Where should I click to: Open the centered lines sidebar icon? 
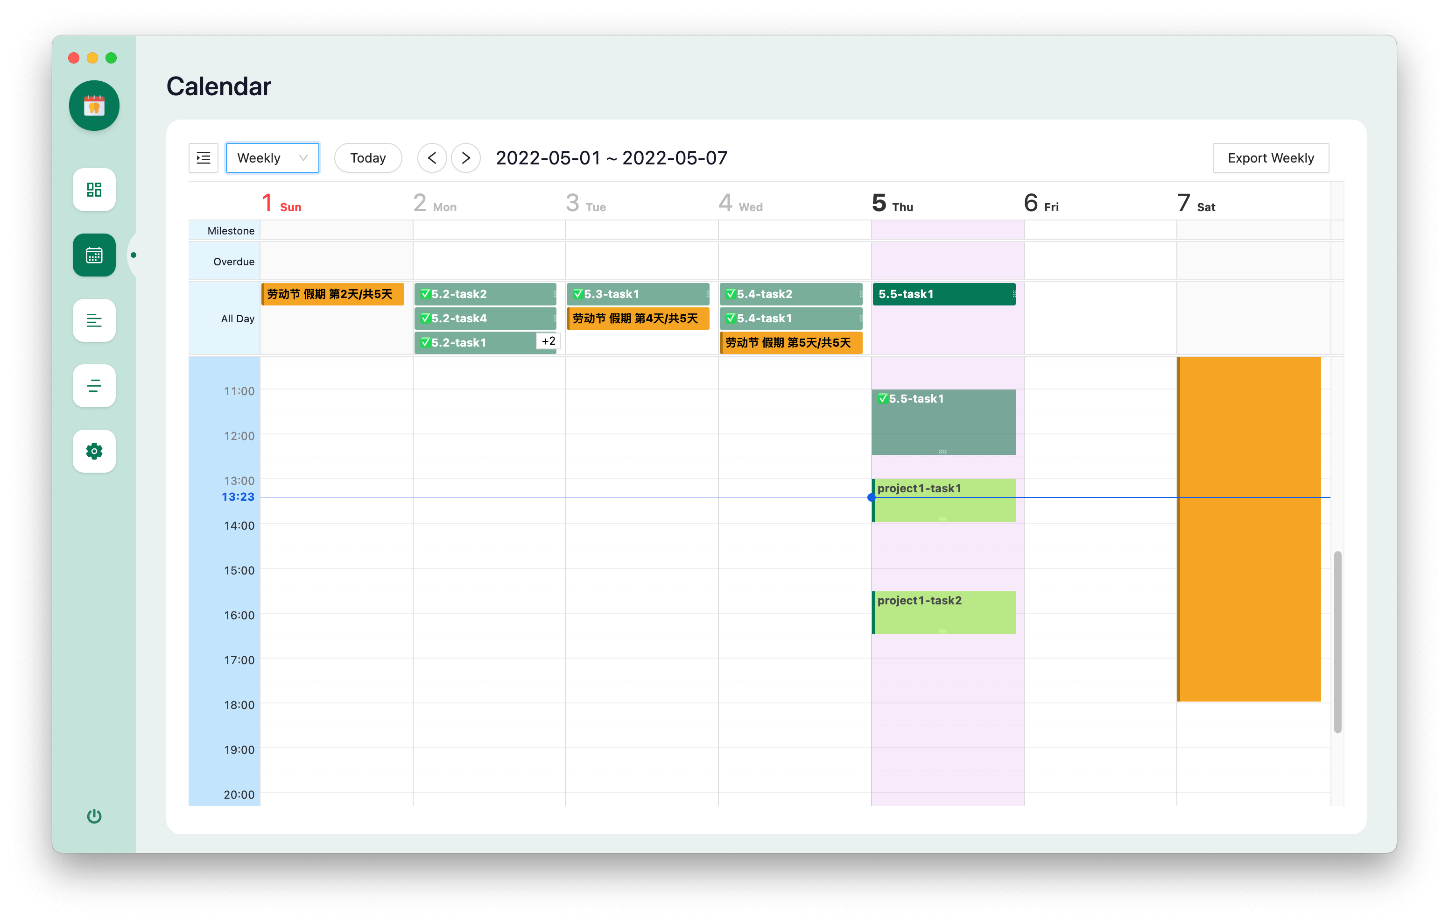click(x=94, y=386)
